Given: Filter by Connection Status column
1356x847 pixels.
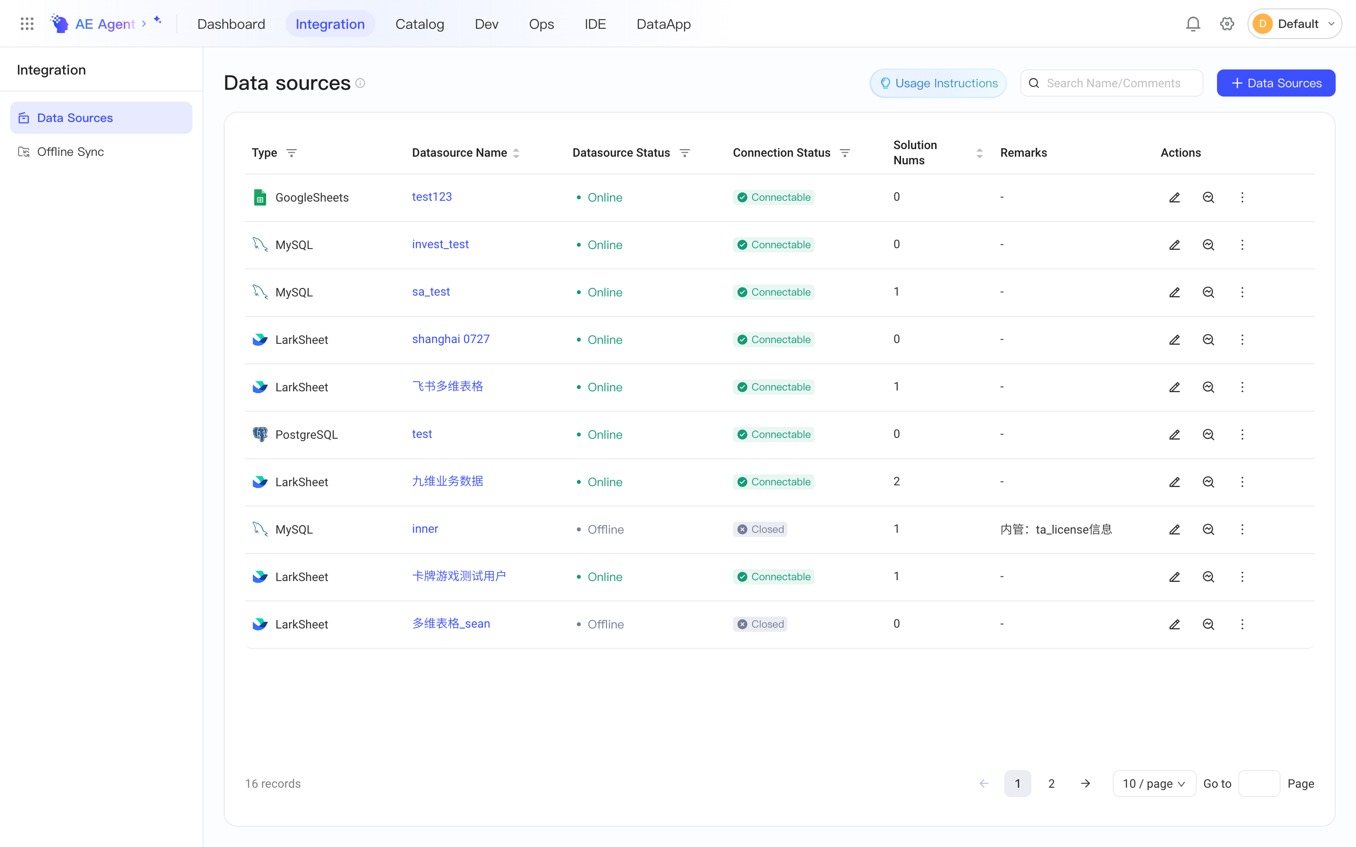Looking at the screenshot, I should click(x=845, y=153).
